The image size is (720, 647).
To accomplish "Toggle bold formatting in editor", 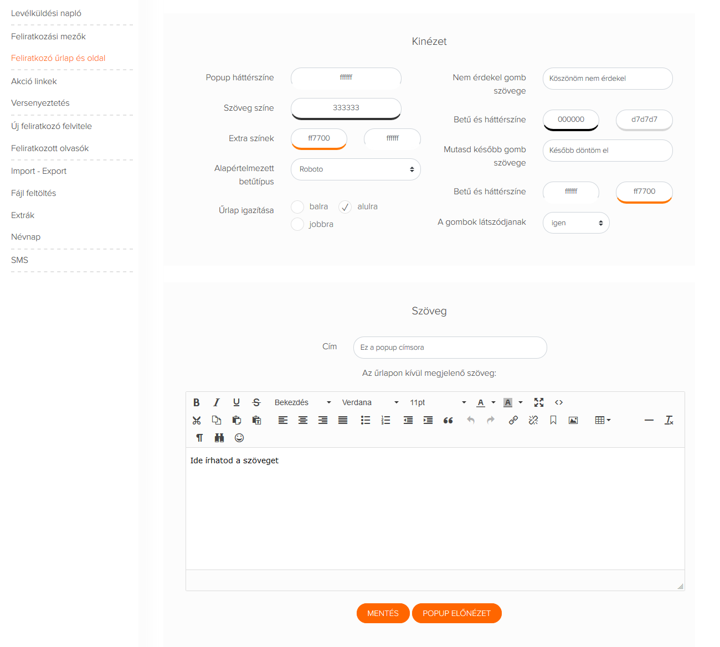I will click(x=197, y=402).
